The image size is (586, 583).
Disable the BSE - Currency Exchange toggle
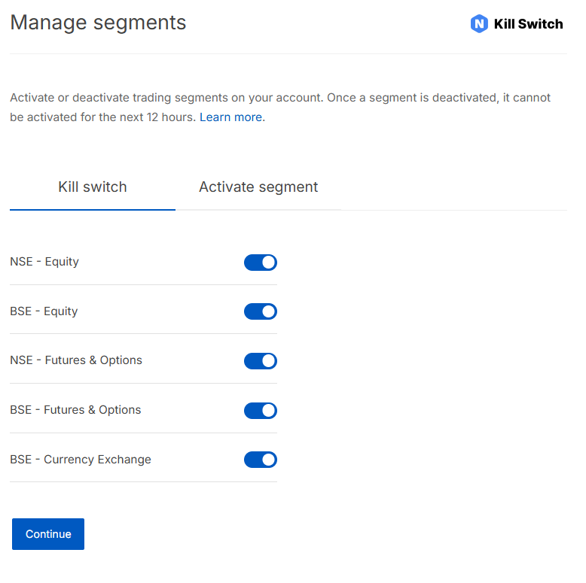tap(261, 460)
